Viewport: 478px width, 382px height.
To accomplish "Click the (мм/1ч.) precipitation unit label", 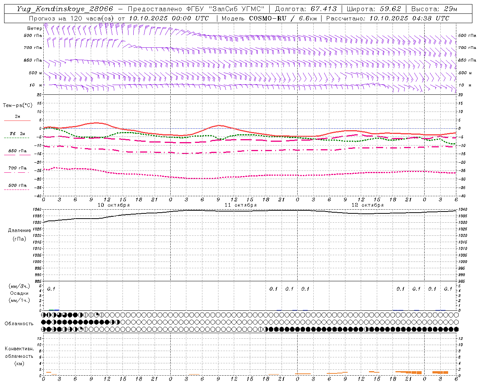I will [19, 300].
